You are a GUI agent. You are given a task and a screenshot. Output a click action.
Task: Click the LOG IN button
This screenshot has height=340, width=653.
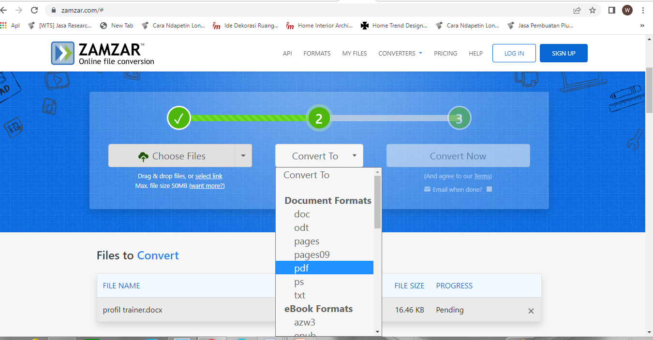[x=514, y=53]
